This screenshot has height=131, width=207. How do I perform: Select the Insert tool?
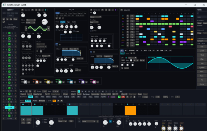tap(42, 101)
